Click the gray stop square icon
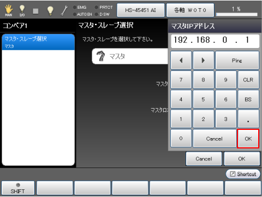This screenshot has height=197, width=262. pyautogui.click(x=35, y=11)
